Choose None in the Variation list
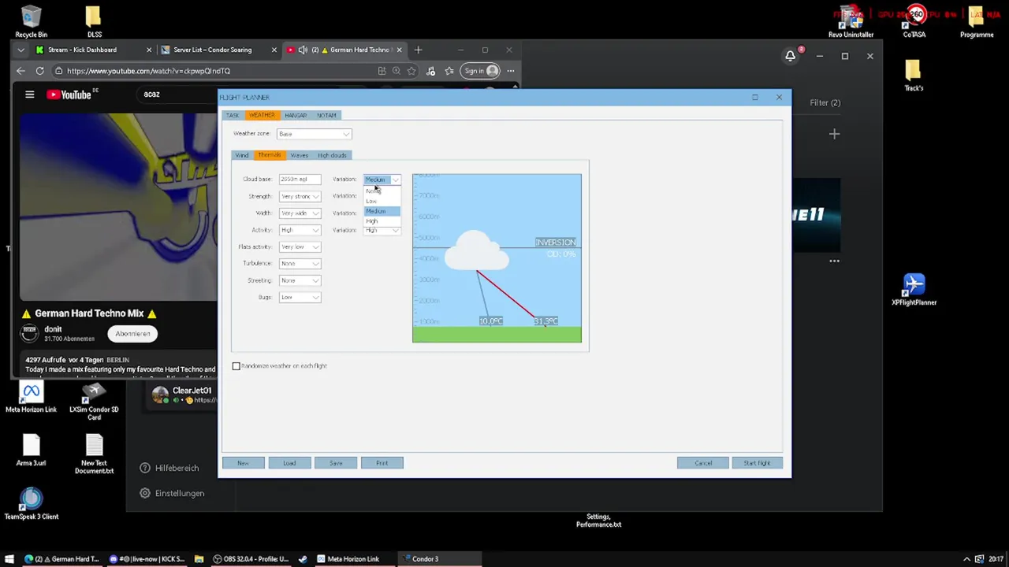The width and height of the screenshot is (1009, 567). click(382, 191)
